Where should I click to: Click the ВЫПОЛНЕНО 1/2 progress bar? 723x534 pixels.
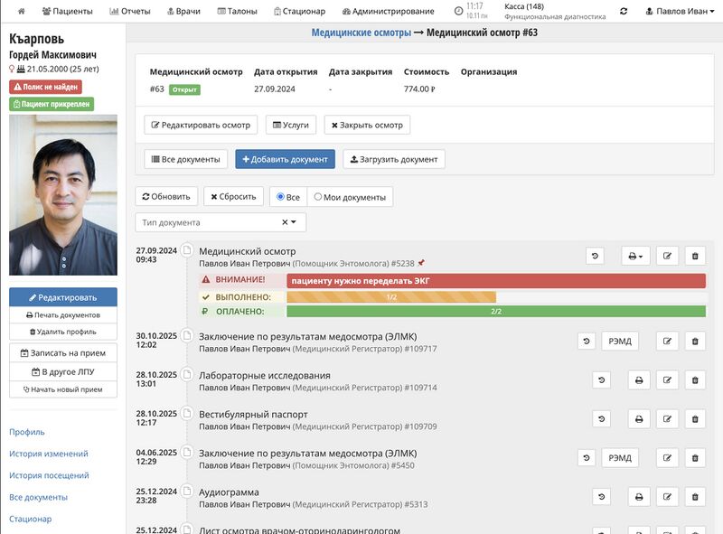(x=391, y=297)
